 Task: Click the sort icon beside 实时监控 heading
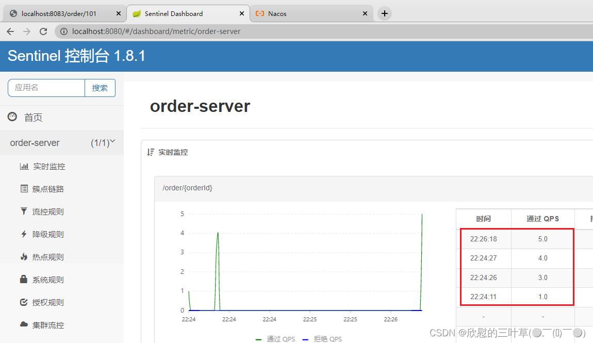coord(151,152)
